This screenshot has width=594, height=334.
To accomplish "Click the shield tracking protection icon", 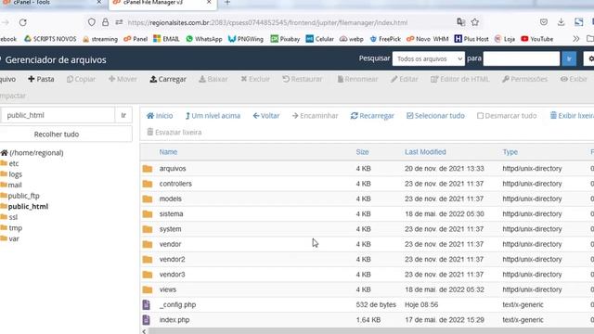I will [x=92, y=22].
